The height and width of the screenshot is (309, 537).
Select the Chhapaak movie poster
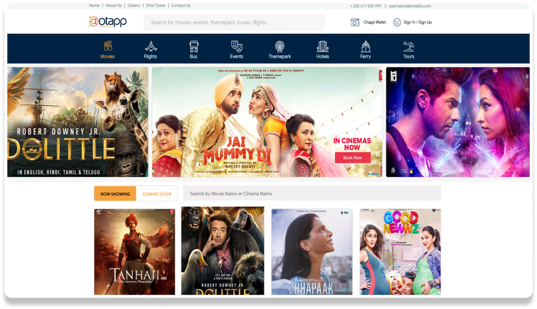pos(312,252)
